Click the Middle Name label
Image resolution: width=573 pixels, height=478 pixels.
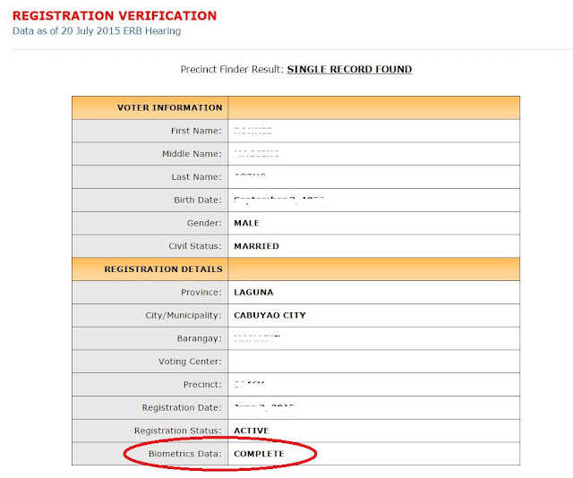pyautogui.click(x=192, y=154)
